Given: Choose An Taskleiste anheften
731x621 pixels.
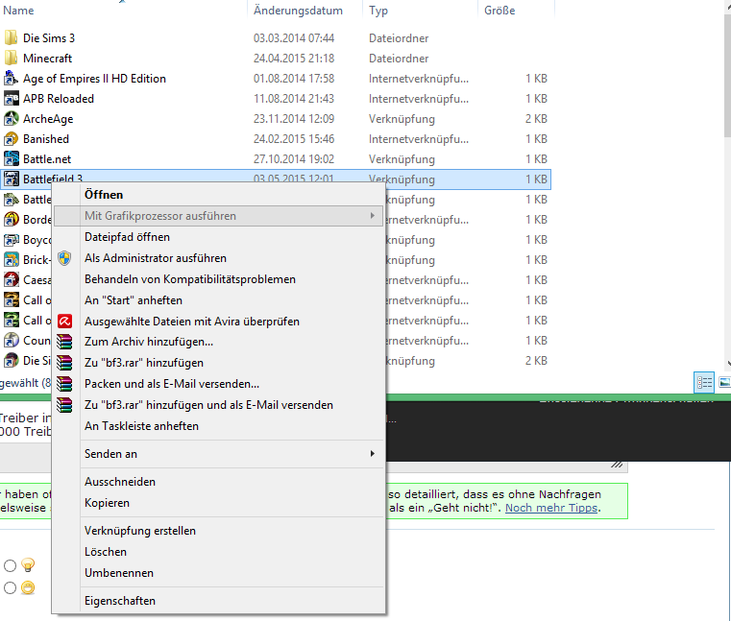Looking at the screenshot, I should (x=141, y=426).
